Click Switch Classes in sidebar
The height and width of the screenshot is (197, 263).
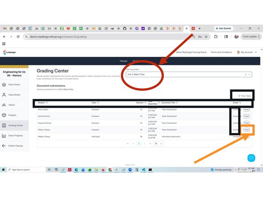point(14,146)
